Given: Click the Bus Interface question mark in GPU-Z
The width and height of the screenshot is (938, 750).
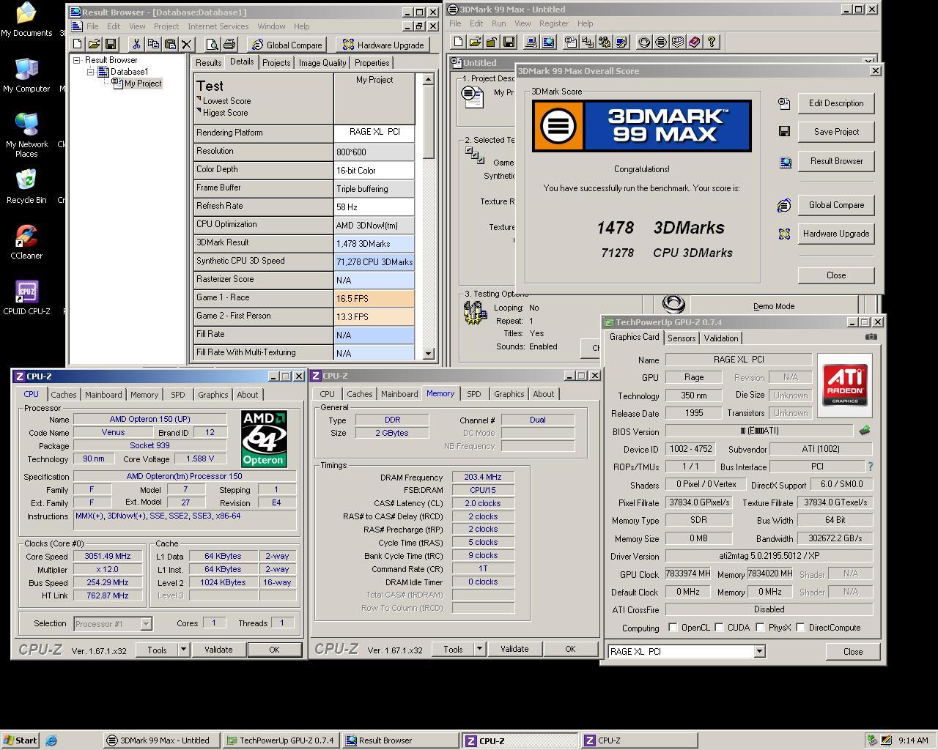Looking at the screenshot, I should click(x=871, y=467).
